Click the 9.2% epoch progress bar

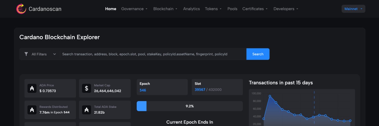coord(189,106)
